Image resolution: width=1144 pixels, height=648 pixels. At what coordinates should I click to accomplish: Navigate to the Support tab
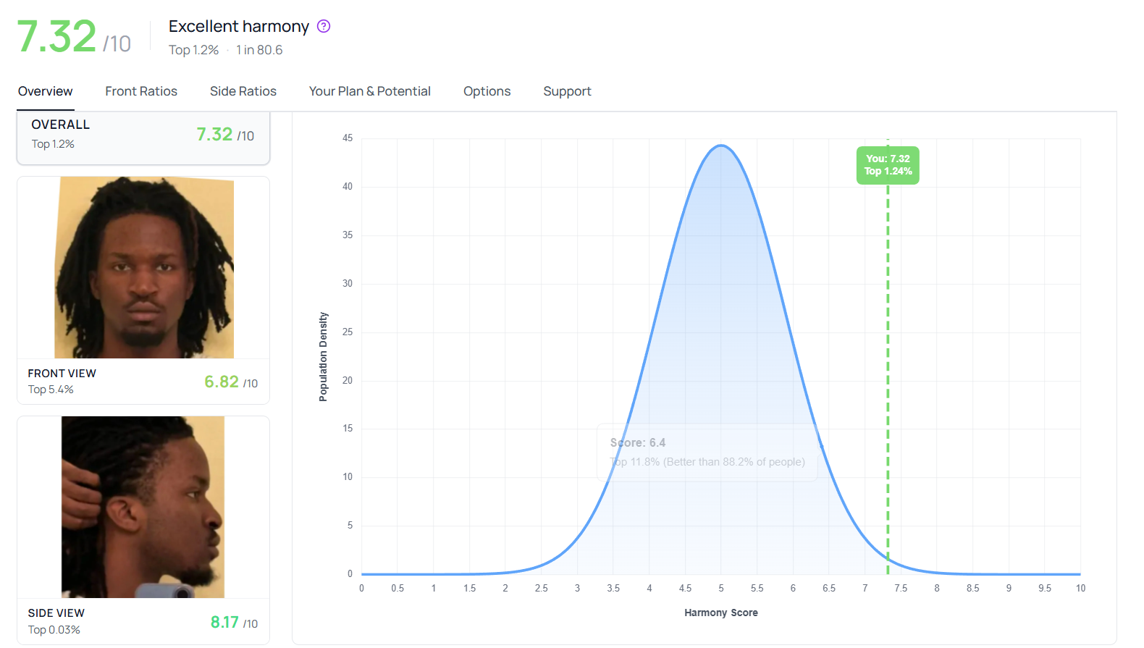pos(567,91)
